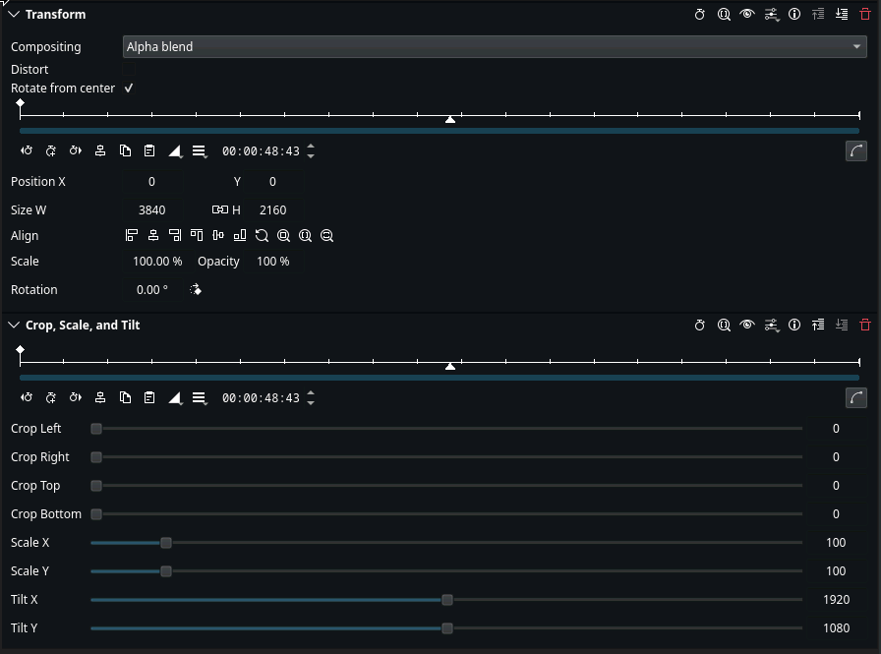
Task: Go to next keyframe in Transform
Action: (76, 150)
